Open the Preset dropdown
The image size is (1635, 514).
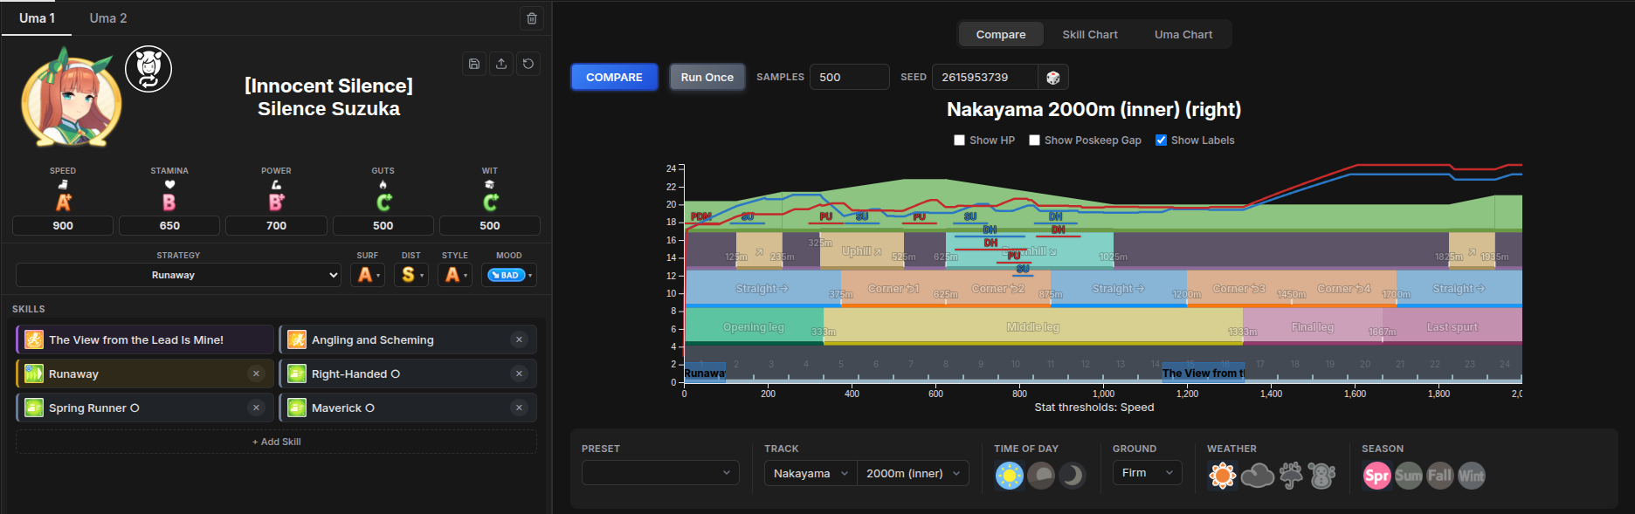(660, 473)
